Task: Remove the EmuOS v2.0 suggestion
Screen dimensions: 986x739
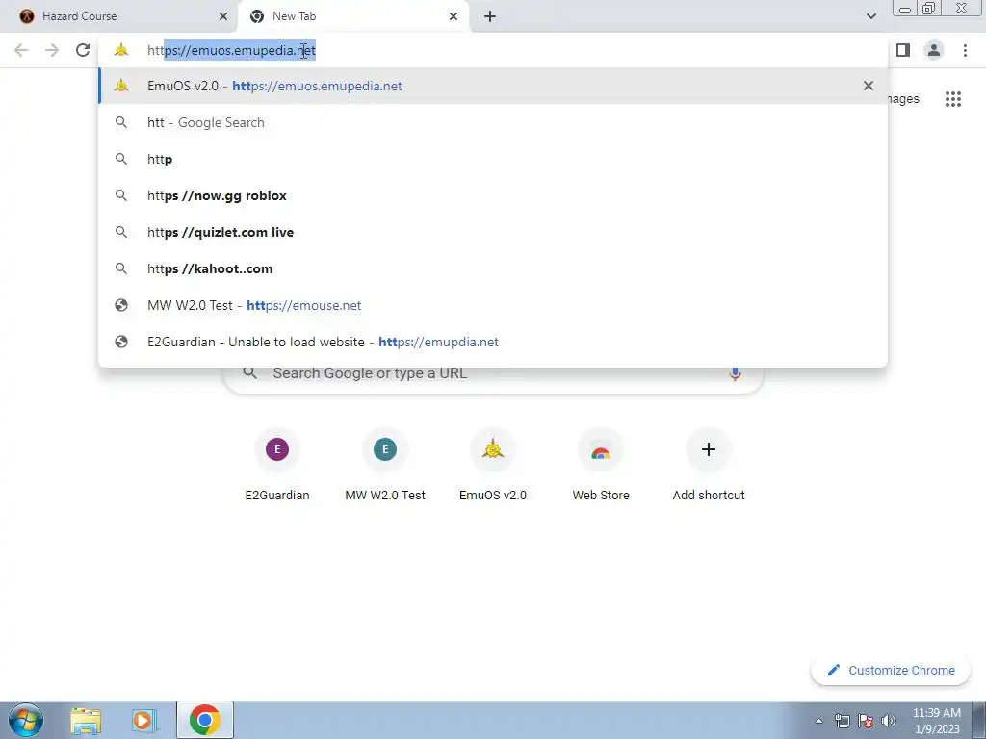Action: coord(869,86)
